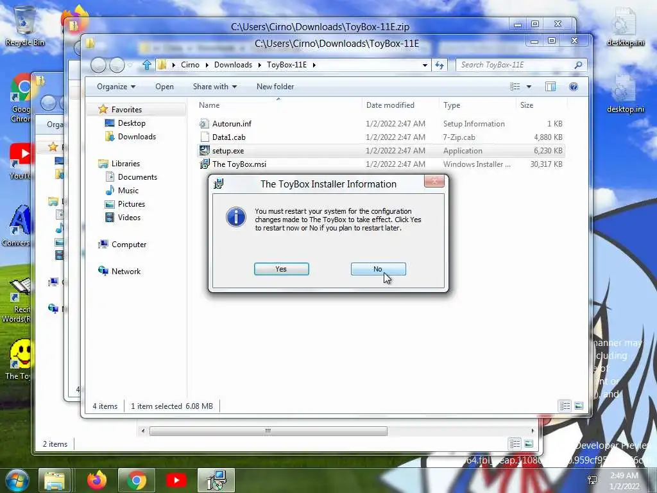
Task: Toggle the preview pane icon
Action: 550,87
